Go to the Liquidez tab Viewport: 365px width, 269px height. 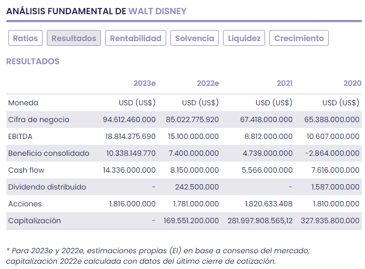244,38
